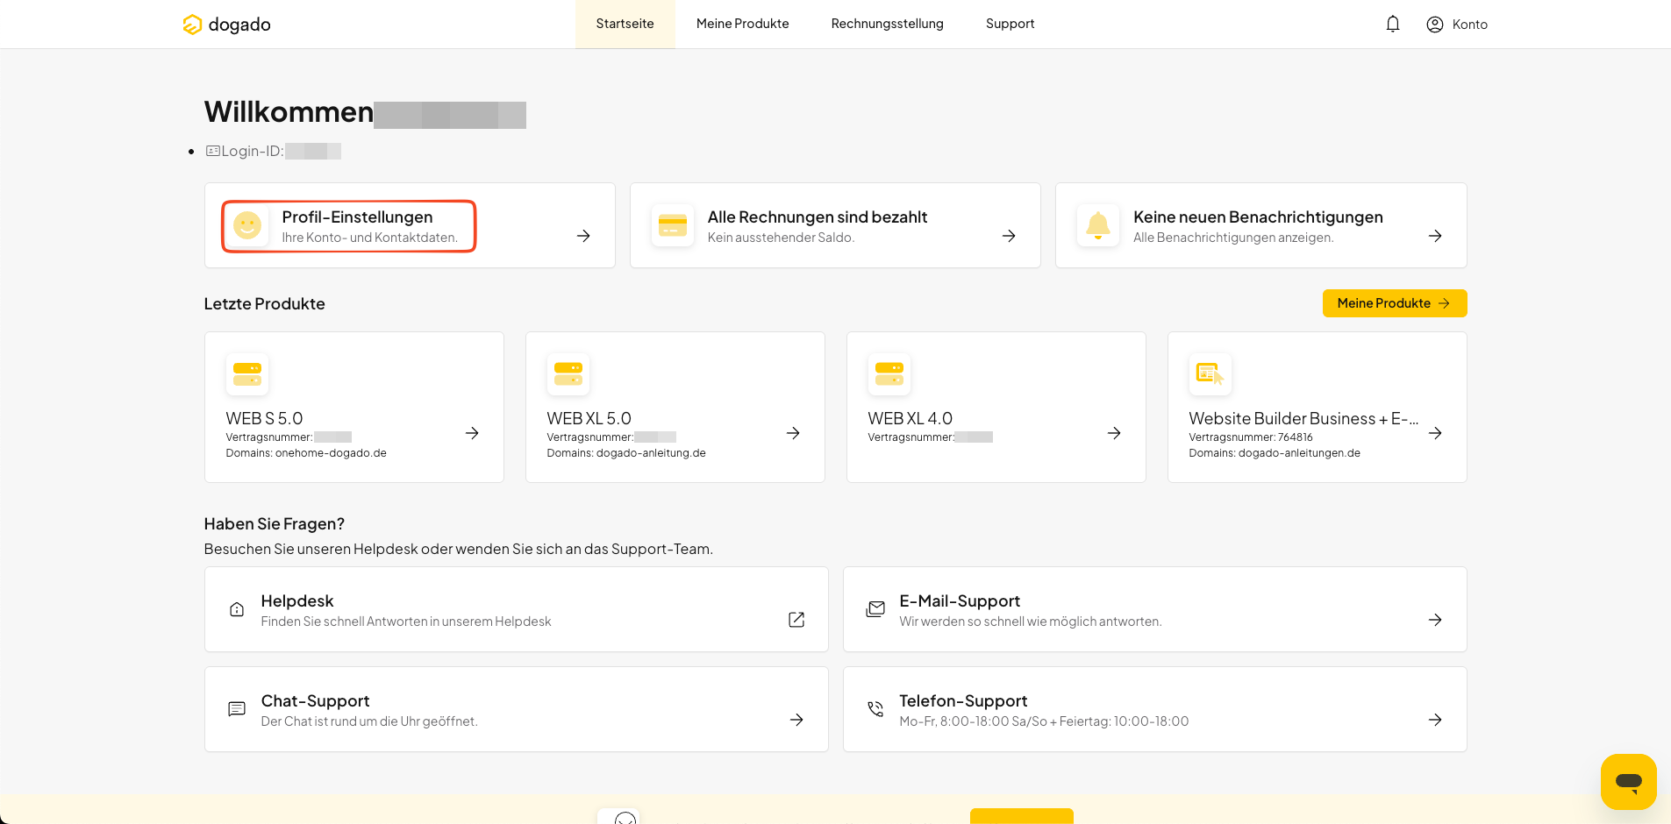
Task: Click the Login-ID label
Action: [253, 151]
